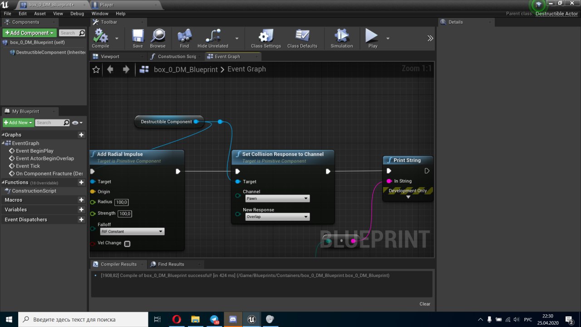Screen dimensions: 581x327
Task: Open the Opera browser taskbar icon
Action: pyautogui.click(x=177, y=319)
